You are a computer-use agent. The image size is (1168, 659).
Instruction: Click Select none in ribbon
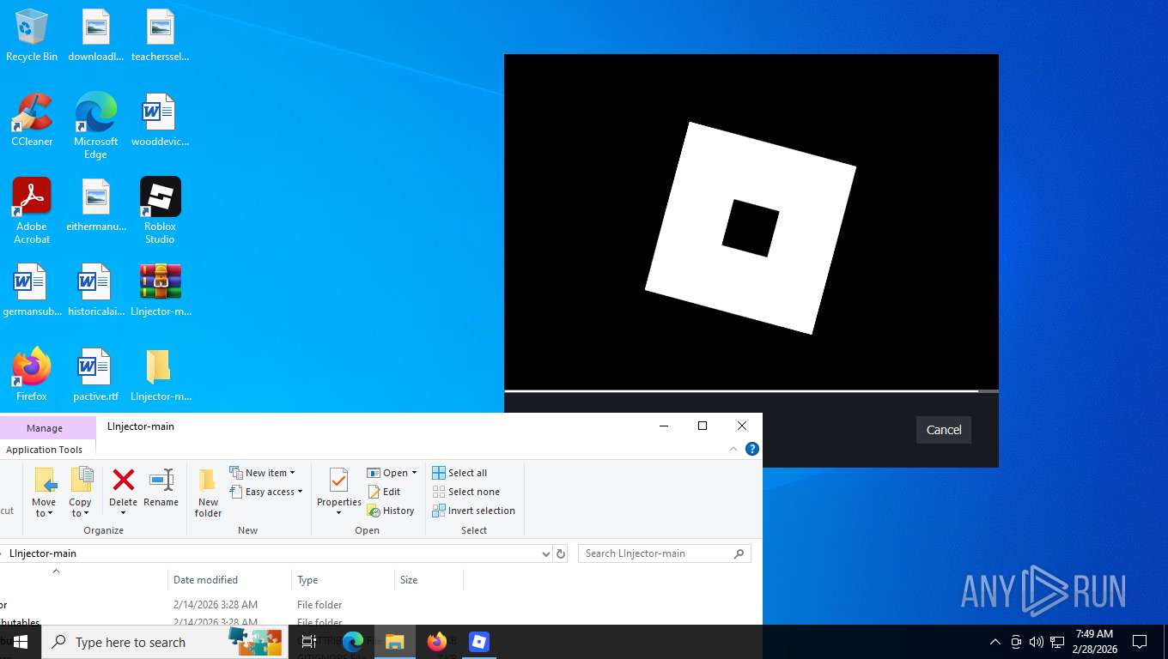tap(465, 492)
